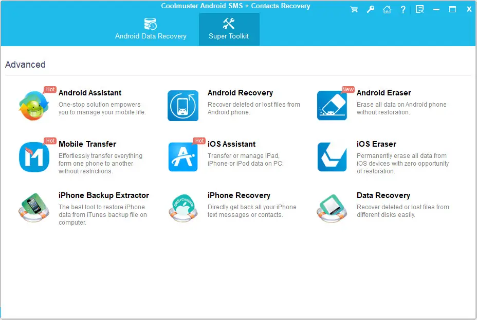Click the iPhone Backup Extractor lifebuoy icon

click(34, 208)
